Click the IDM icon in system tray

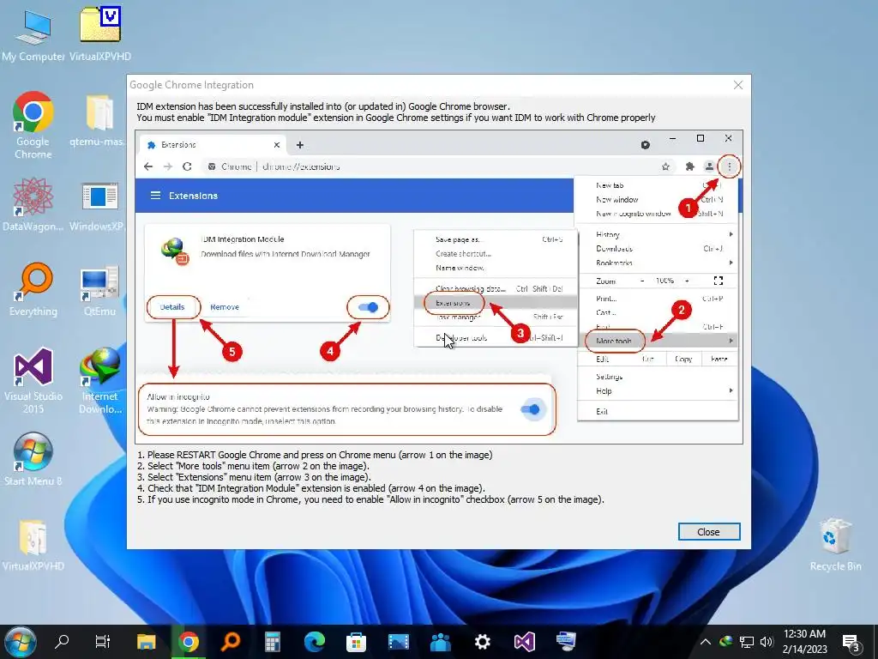point(726,642)
